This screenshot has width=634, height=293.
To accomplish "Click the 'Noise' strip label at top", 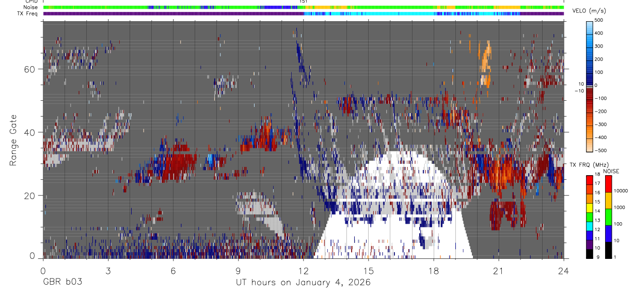I will (30, 7).
